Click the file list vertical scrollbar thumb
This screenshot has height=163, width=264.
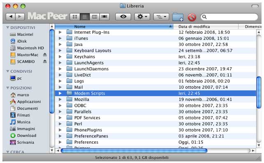click(259, 92)
